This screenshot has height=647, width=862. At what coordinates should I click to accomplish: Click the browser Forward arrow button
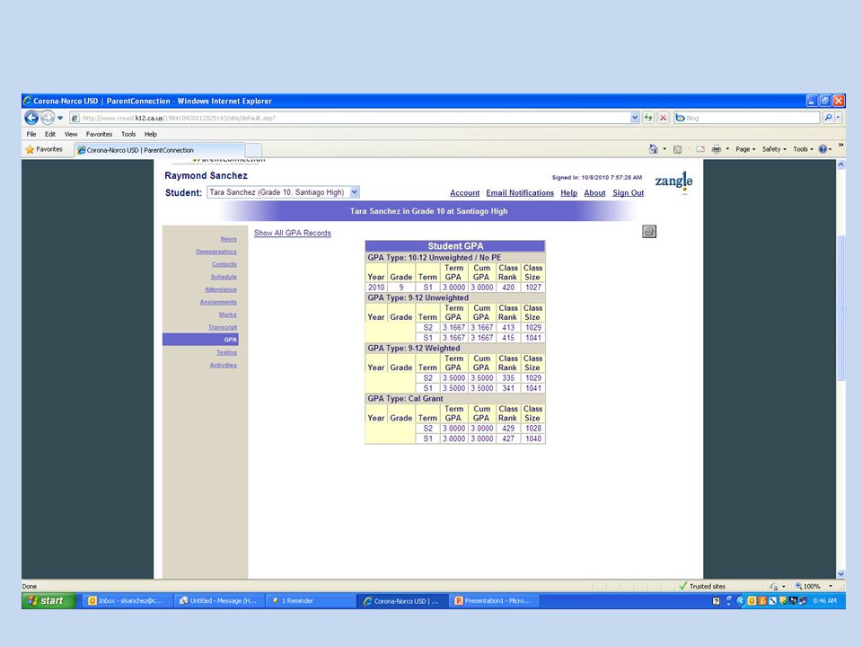click(x=48, y=117)
